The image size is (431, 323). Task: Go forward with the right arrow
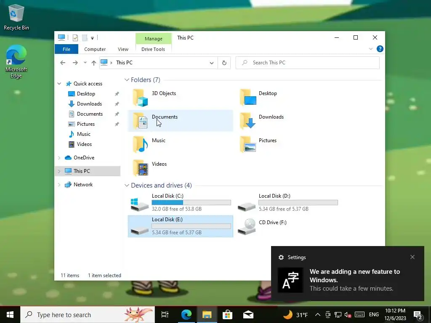pos(75,63)
